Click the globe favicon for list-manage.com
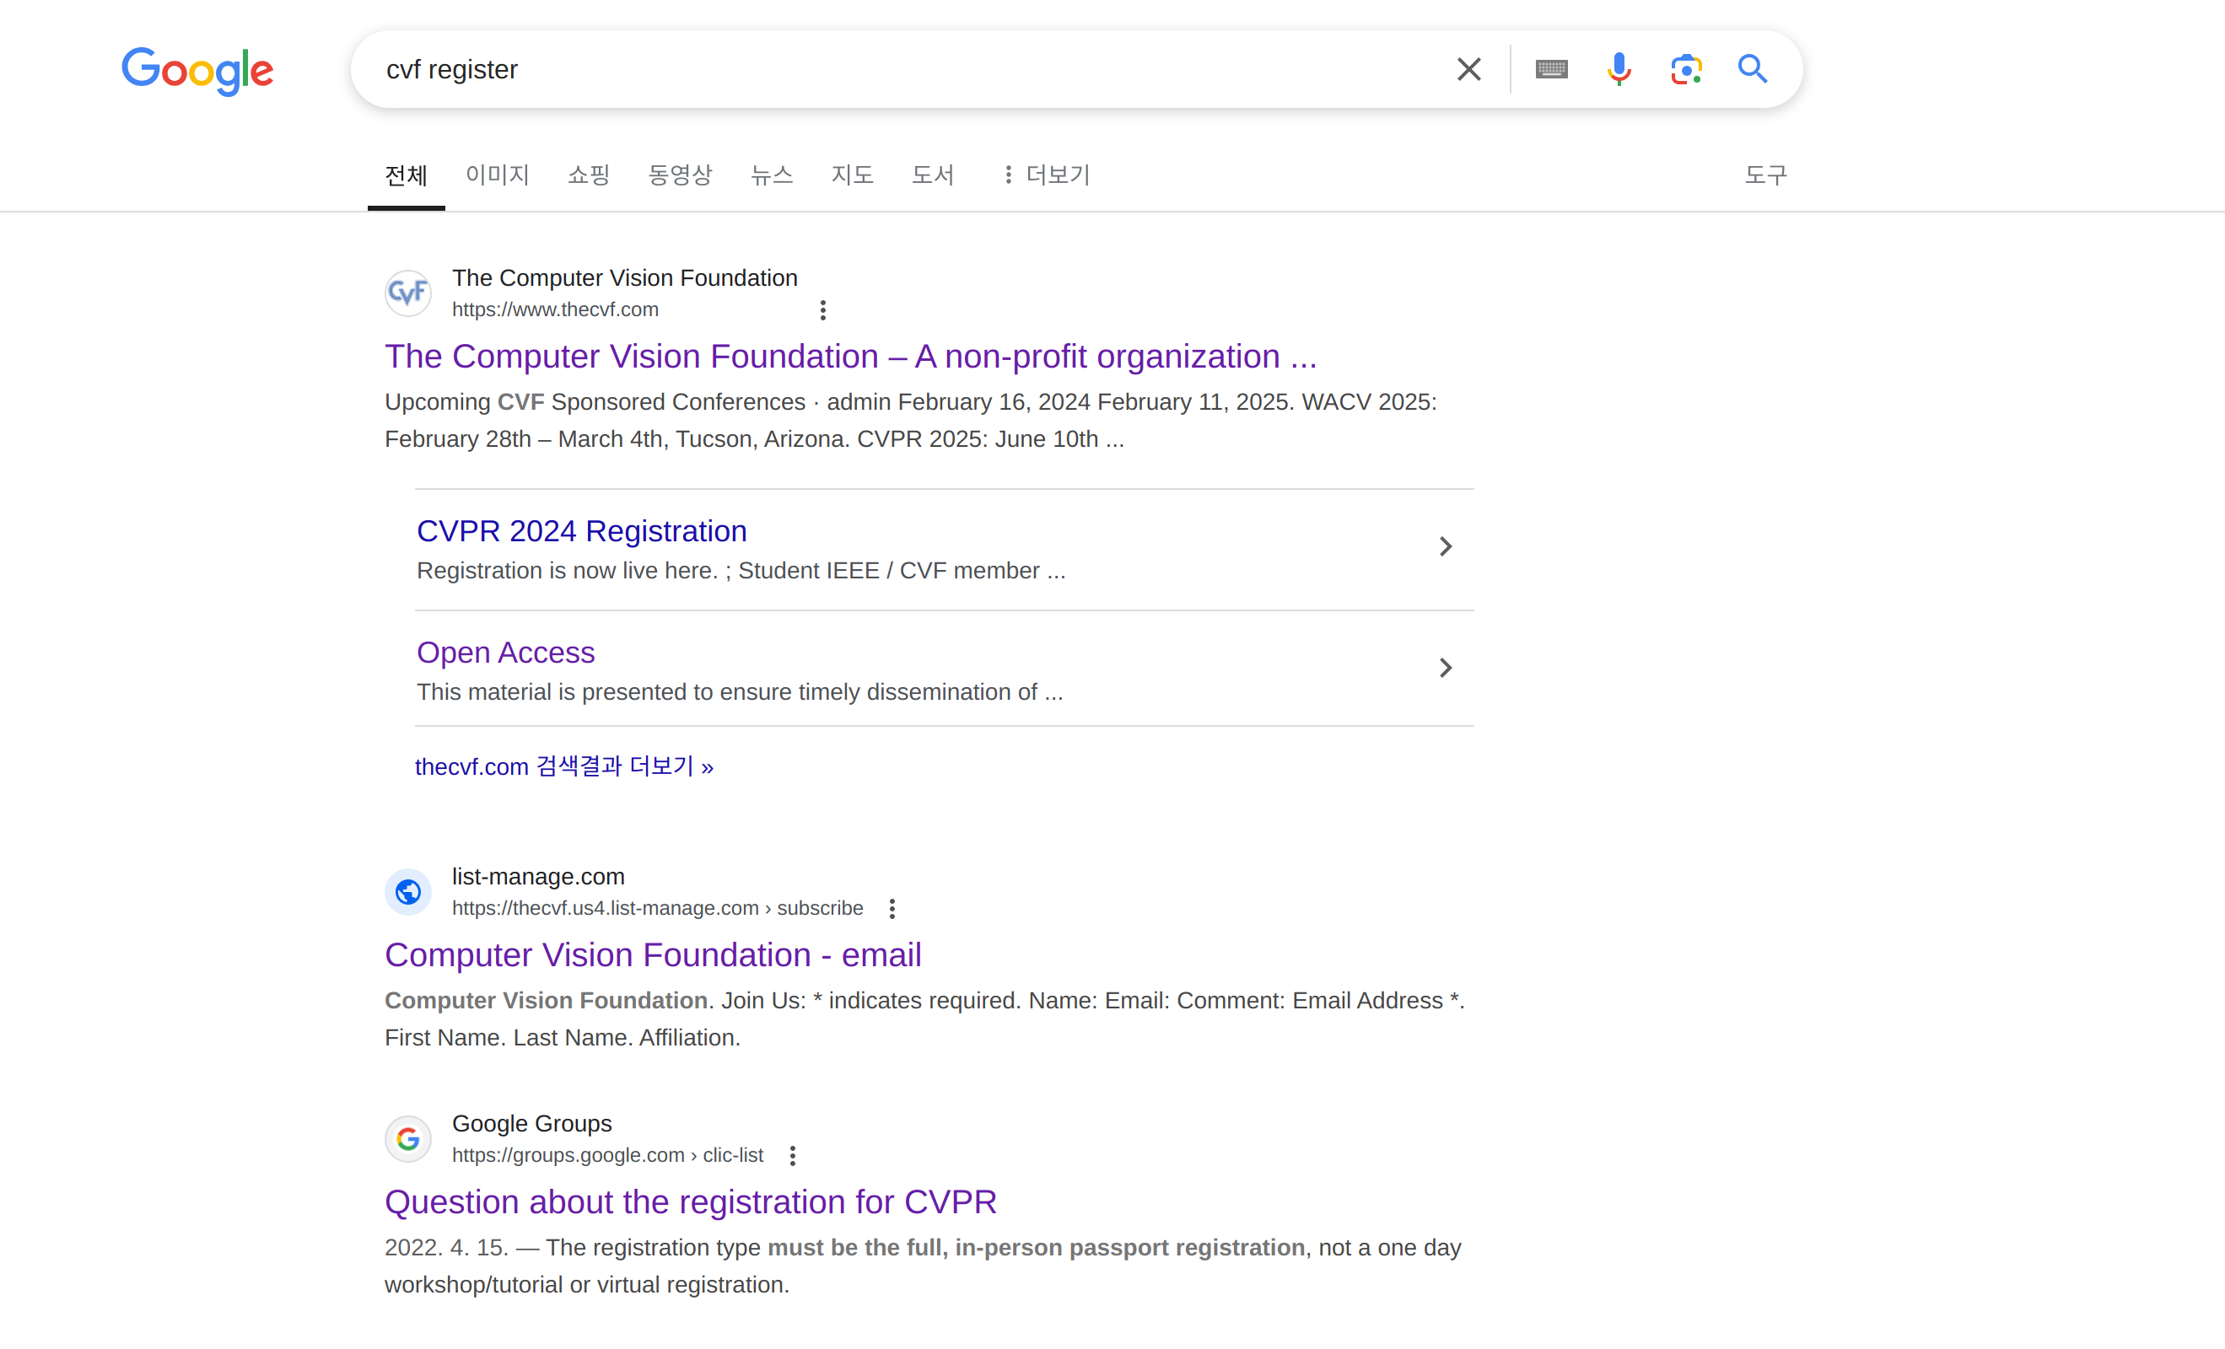2225x1349 pixels. coord(408,892)
